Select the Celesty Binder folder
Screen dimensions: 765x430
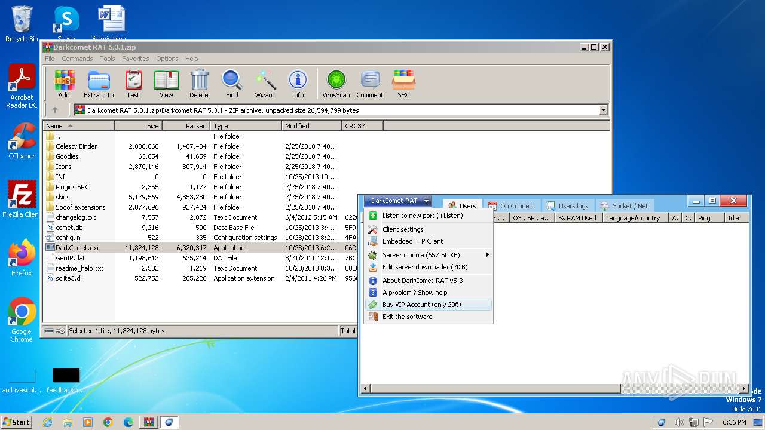pyautogui.click(x=76, y=146)
